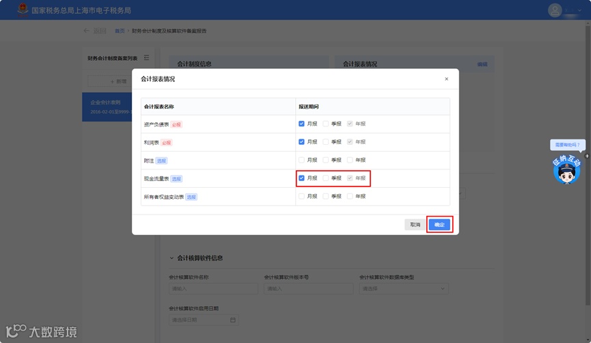591x343 pixels.
Task: Click the 必报 tag beside 资产负债表
Action: (176, 124)
